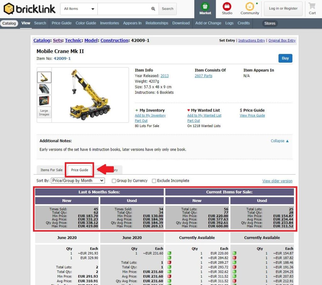This screenshot has width=322, height=285.
Task: Click Add to My Wanted List
Action: [204, 115]
